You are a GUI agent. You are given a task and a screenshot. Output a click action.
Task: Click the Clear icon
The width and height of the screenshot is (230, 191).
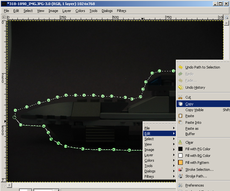180,142
